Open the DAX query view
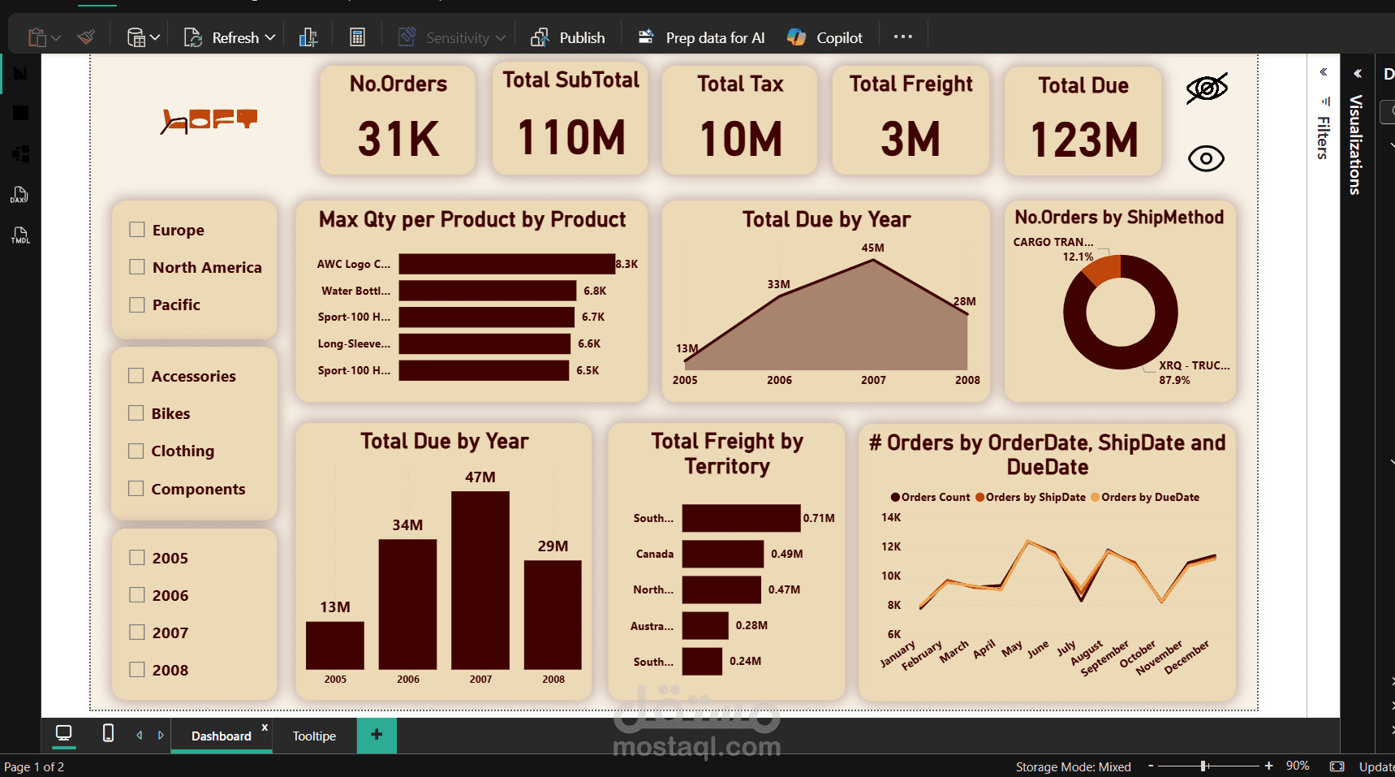 click(x=20, y=194)
